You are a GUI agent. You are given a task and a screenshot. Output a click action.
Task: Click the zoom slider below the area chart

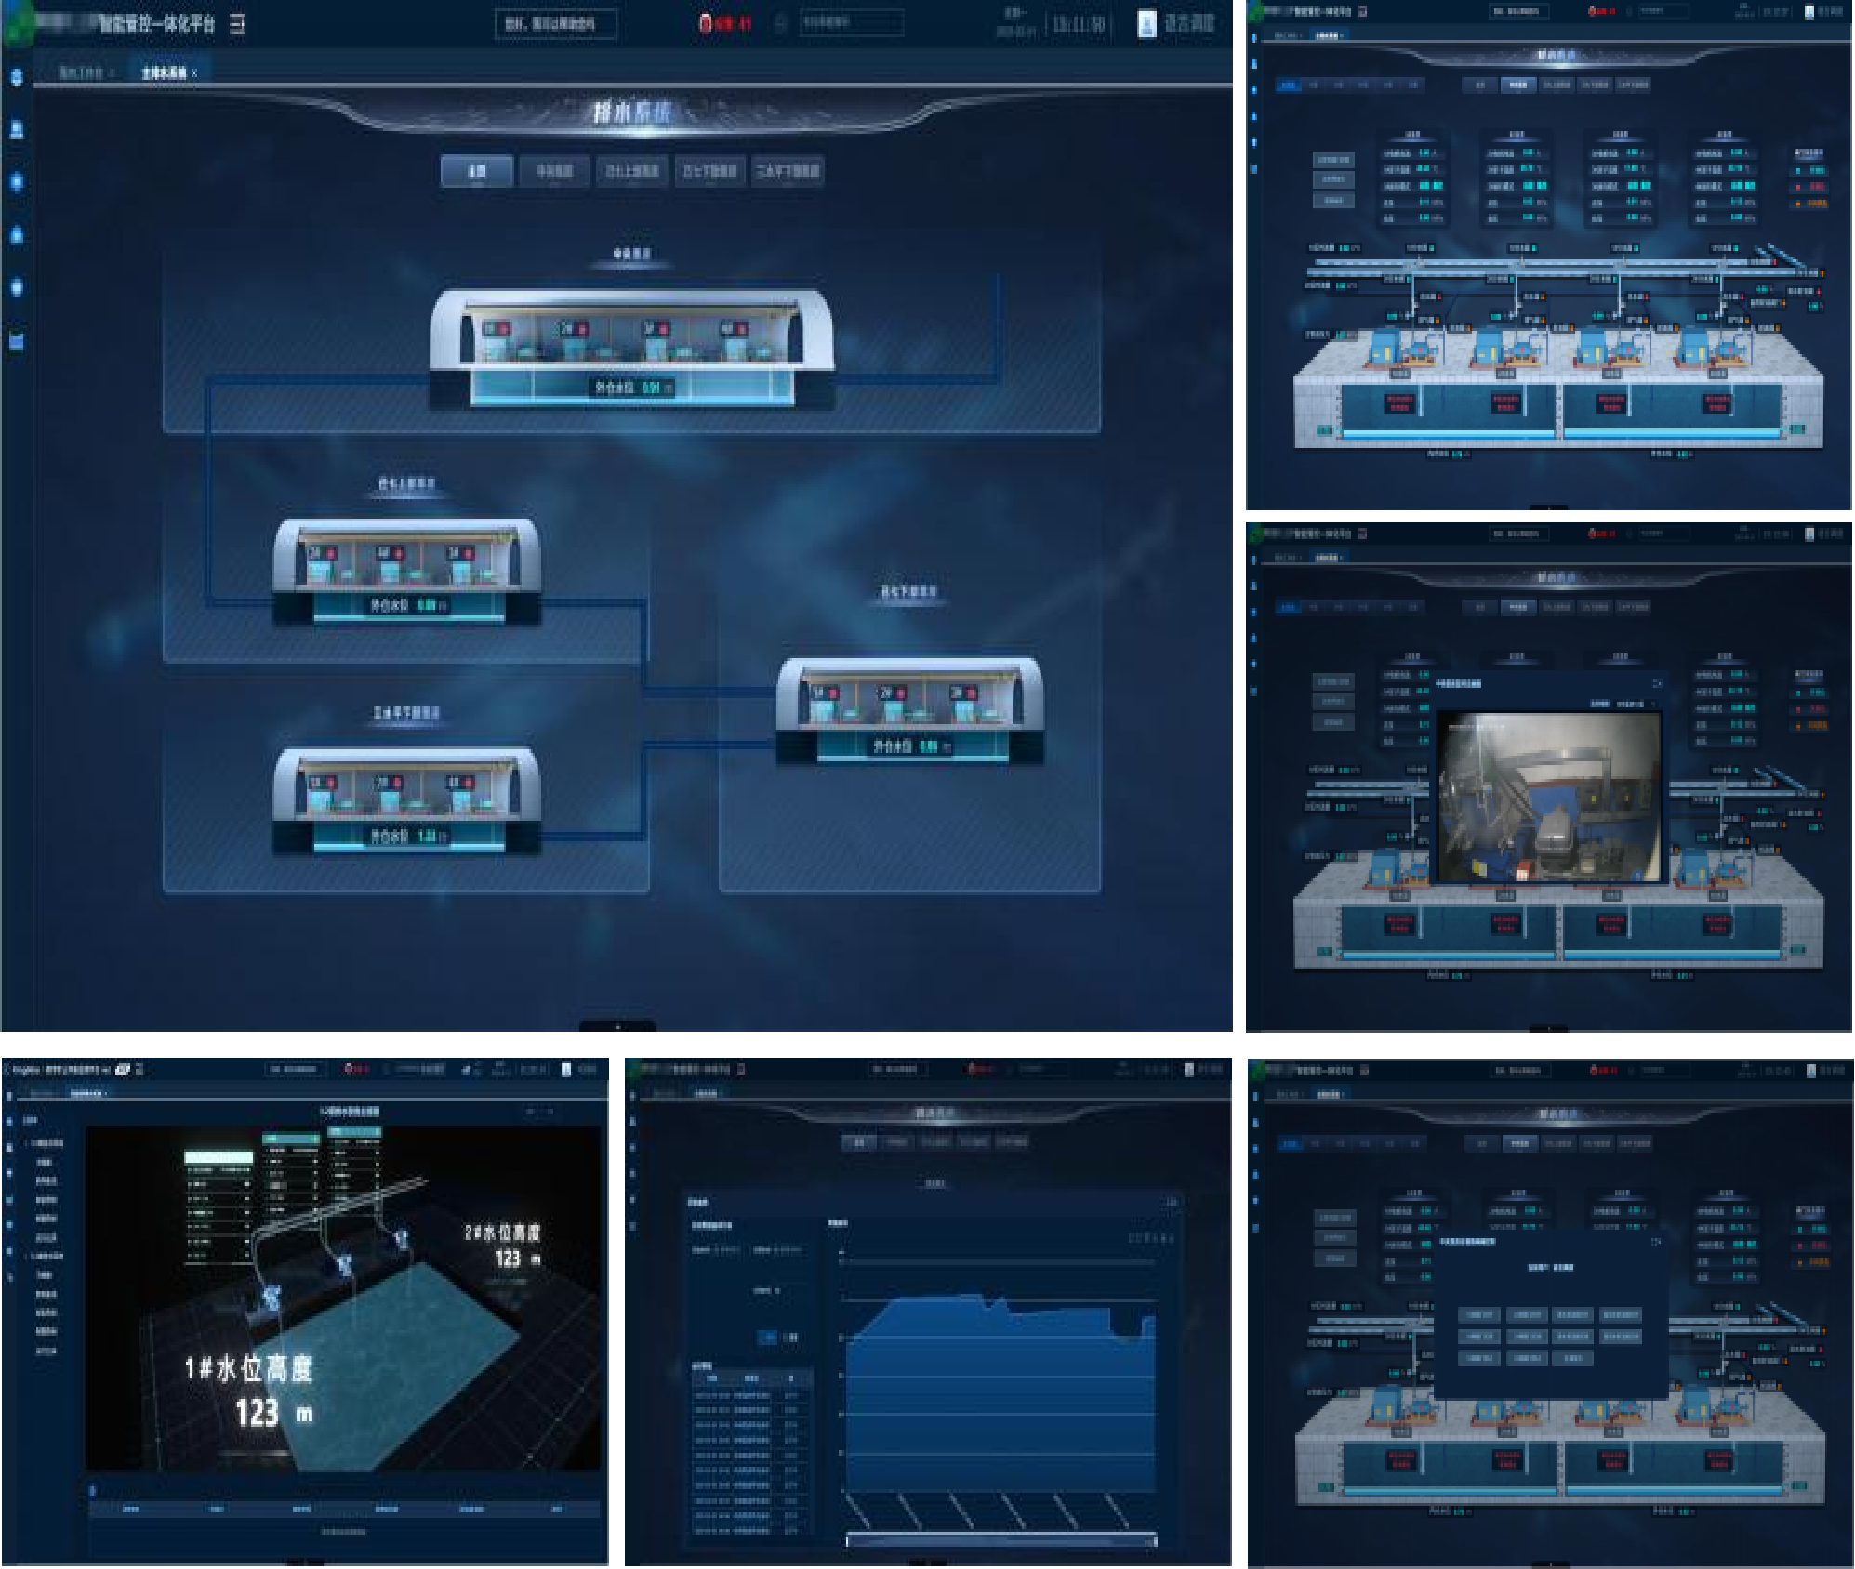tap(1000, 1541)
